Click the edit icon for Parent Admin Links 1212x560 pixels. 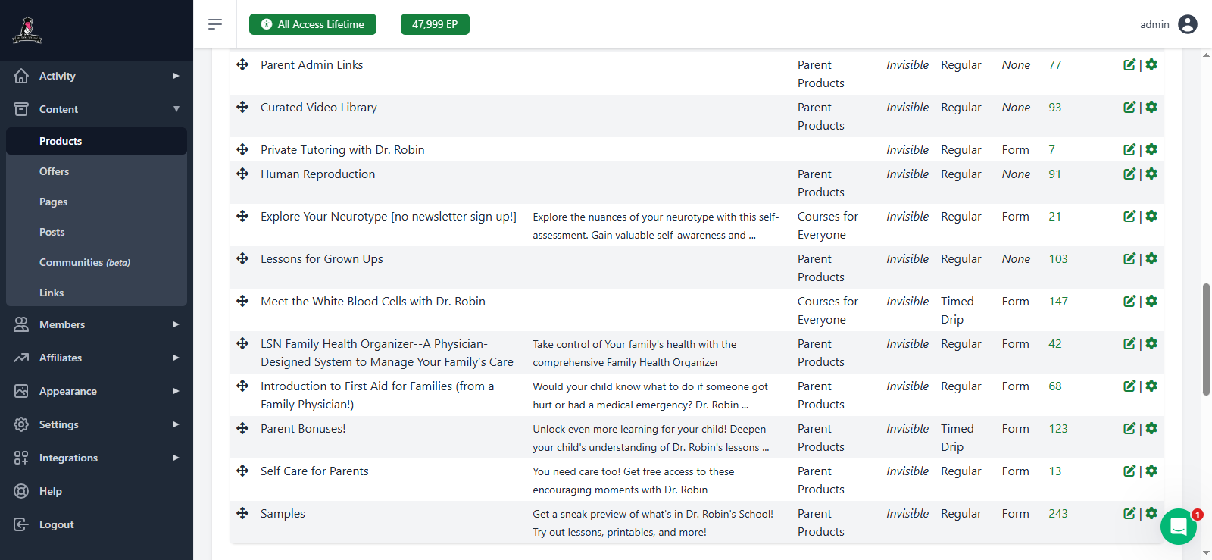click(x=1129, y=65)
